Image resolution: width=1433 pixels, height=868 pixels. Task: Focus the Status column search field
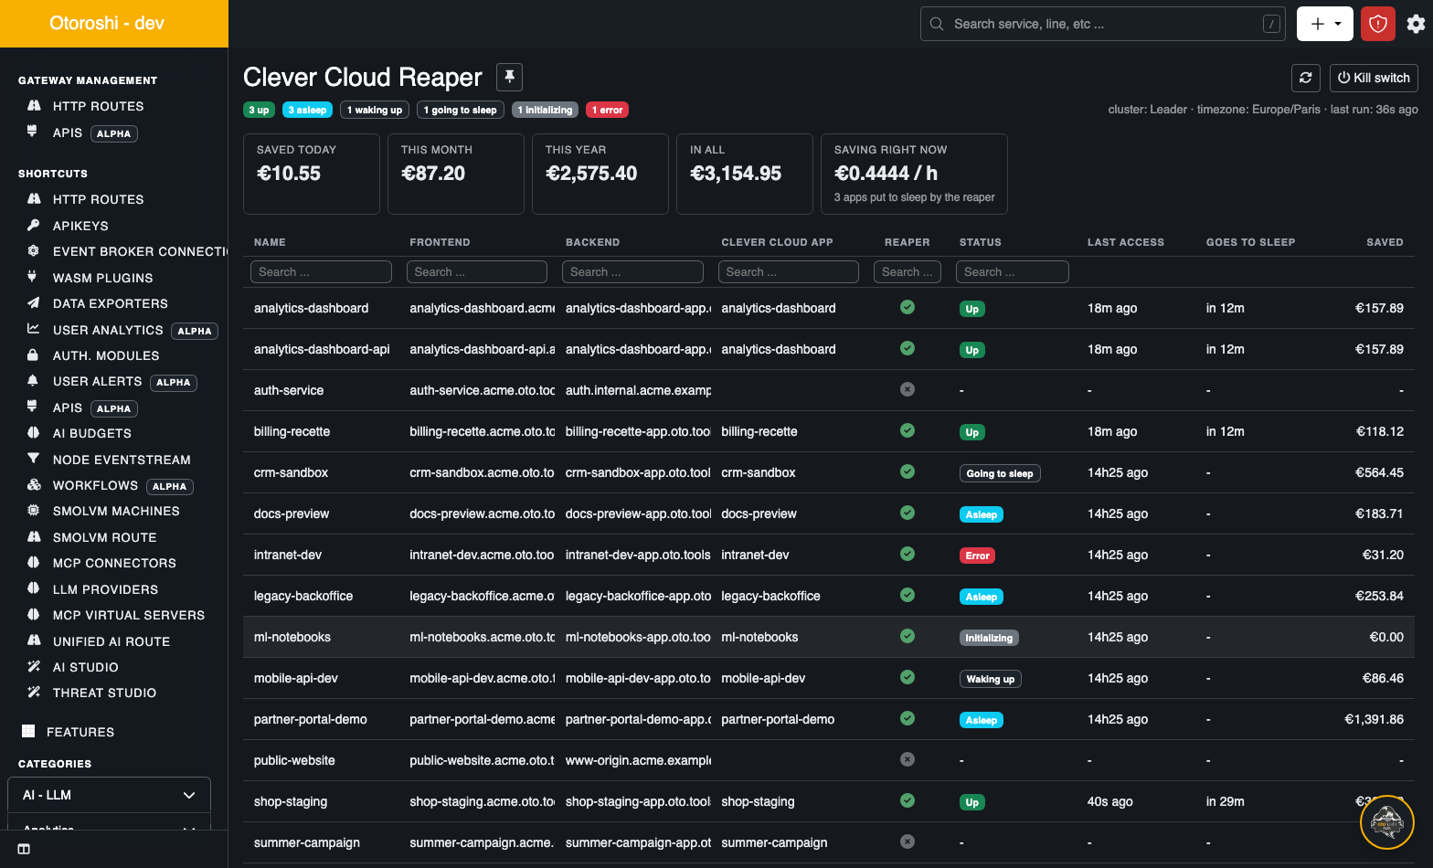coord(1012,271)
